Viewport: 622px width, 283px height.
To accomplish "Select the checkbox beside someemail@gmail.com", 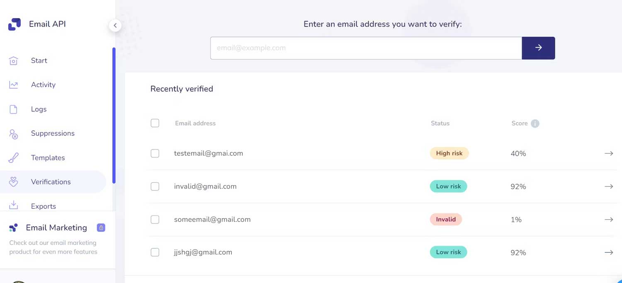I will click(155, 220).
